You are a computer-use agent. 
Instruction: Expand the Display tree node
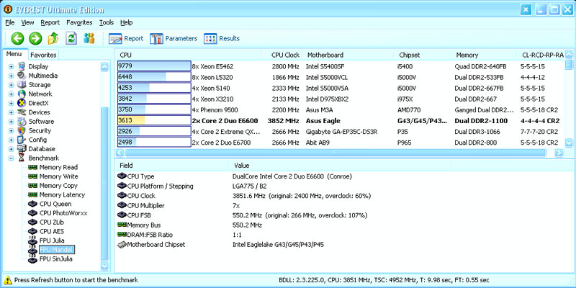point(11,66)
